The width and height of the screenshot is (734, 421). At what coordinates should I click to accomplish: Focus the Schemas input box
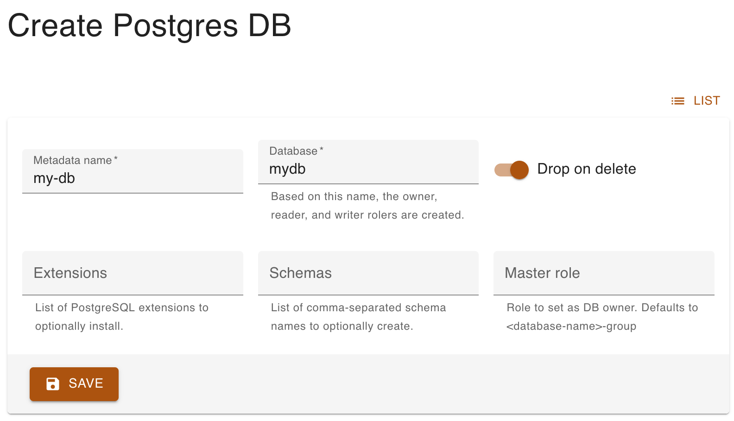click(x=367, y=273)
